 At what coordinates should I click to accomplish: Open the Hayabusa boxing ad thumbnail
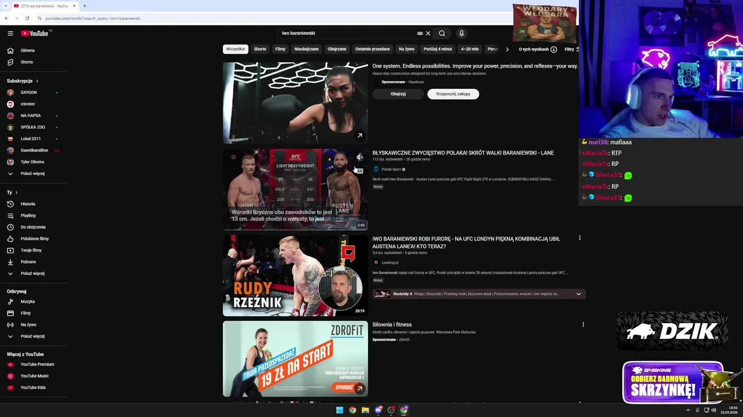[x=295, y=103]
